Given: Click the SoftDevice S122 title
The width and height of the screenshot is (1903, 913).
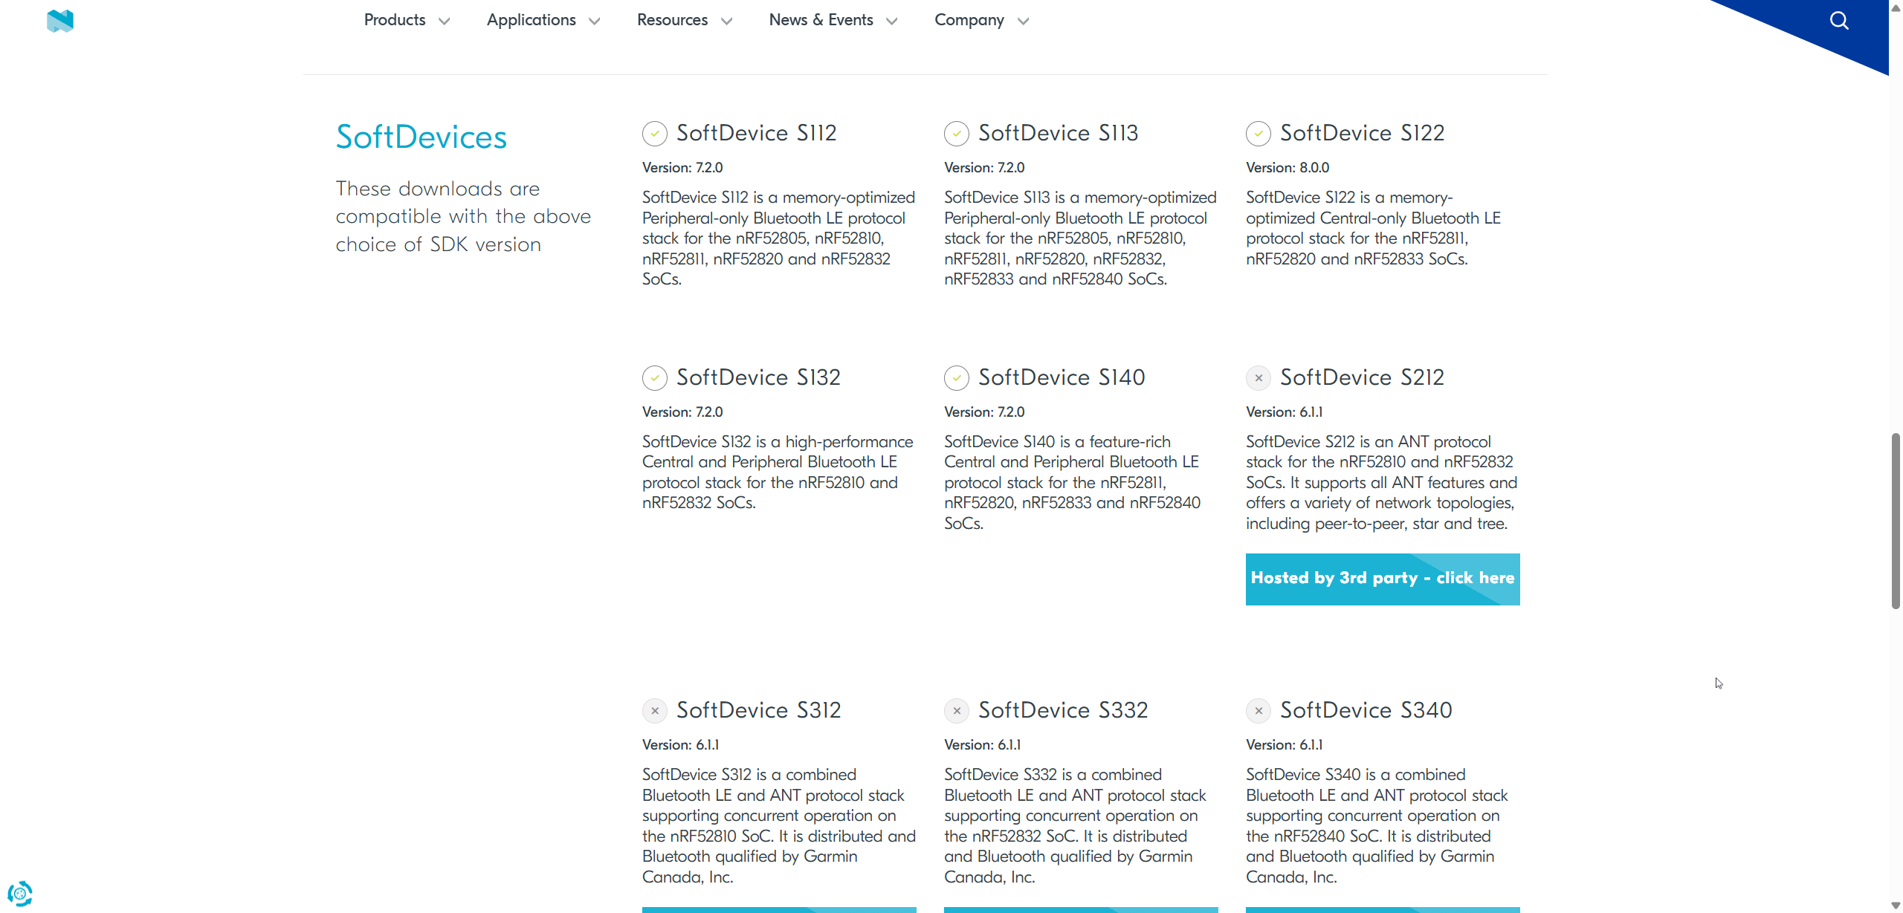Looking at the screenshot, I should pos(1363,133).
